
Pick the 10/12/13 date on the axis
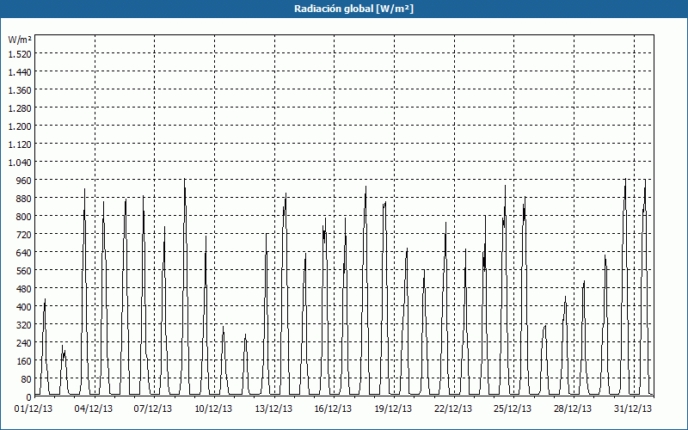(215, 408)
